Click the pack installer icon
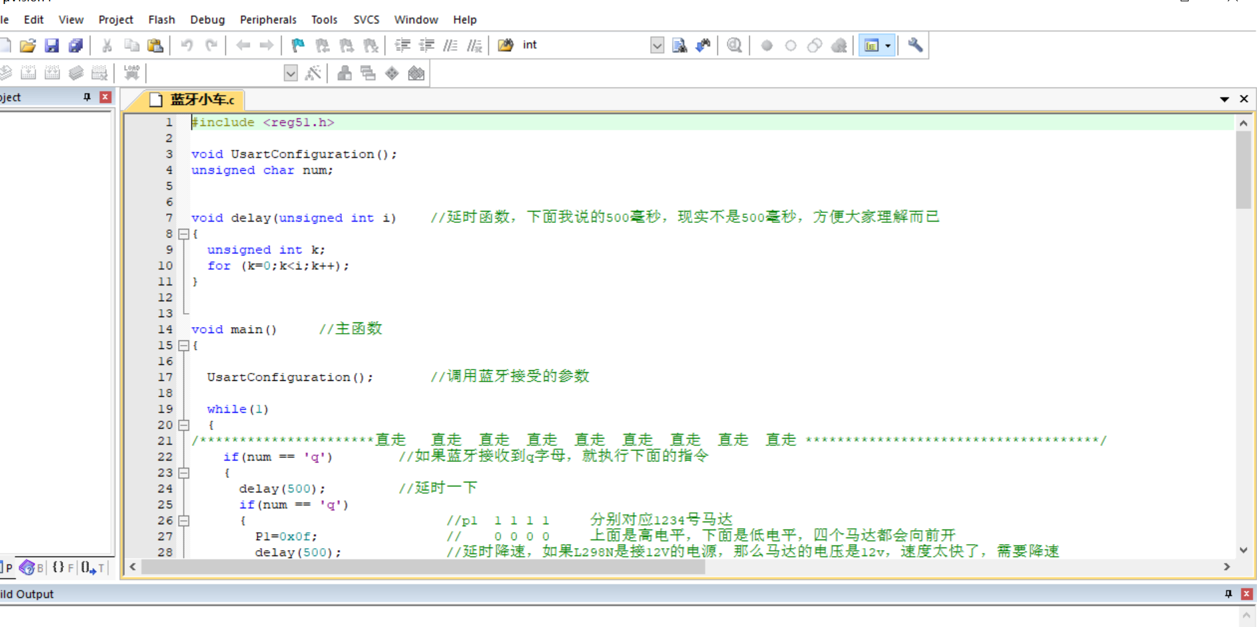This screenshot has height=627, width=1257. (x=416, y=73)
